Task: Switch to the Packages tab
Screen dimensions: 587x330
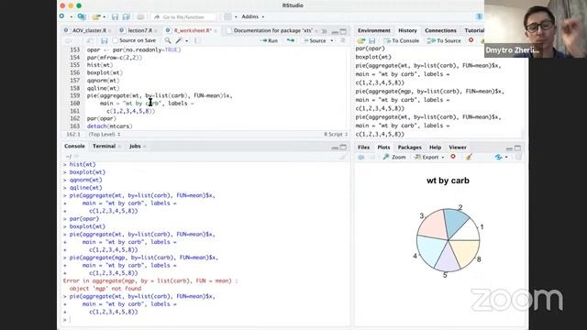Action: (410, 147)
